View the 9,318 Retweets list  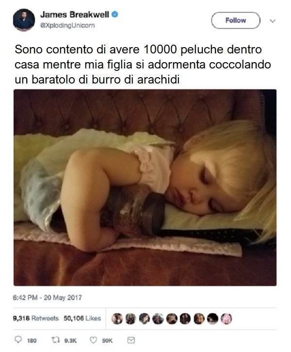coord(35,318)
